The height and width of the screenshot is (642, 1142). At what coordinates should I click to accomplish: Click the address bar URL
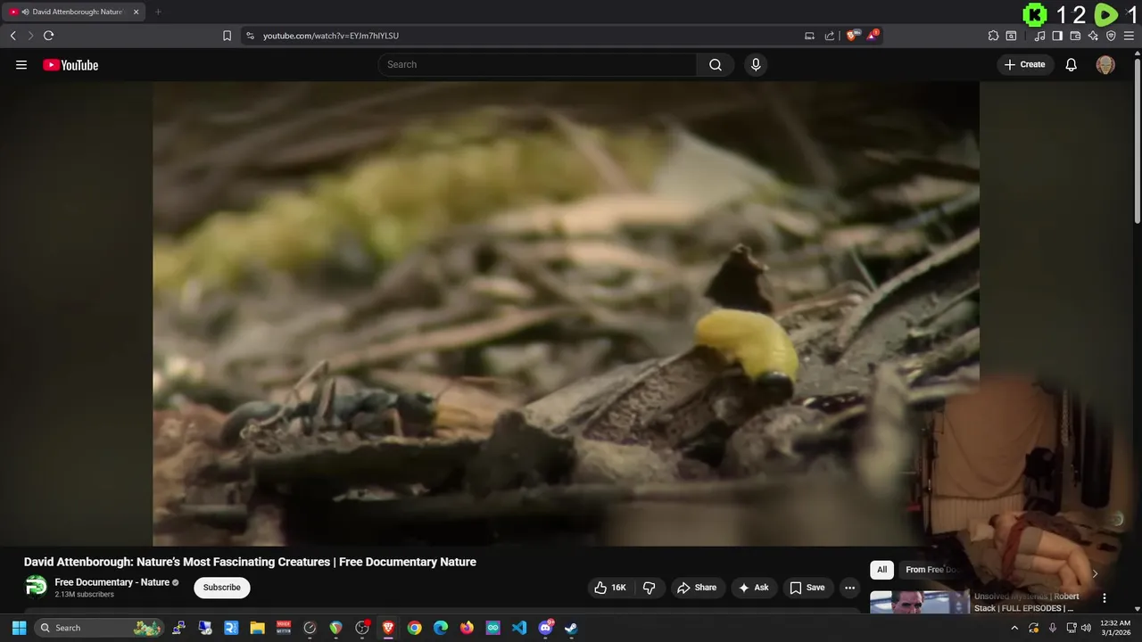[331, 36]
